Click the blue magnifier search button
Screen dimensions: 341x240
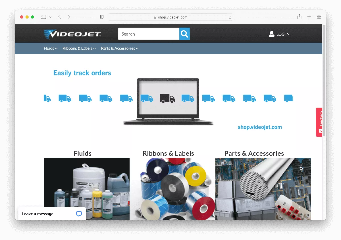click(184, 34)
